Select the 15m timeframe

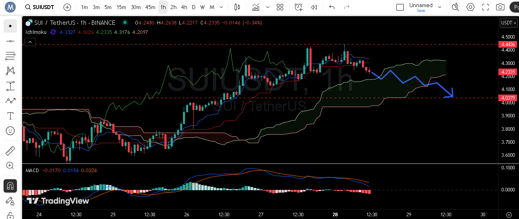[x=121, y=7]
